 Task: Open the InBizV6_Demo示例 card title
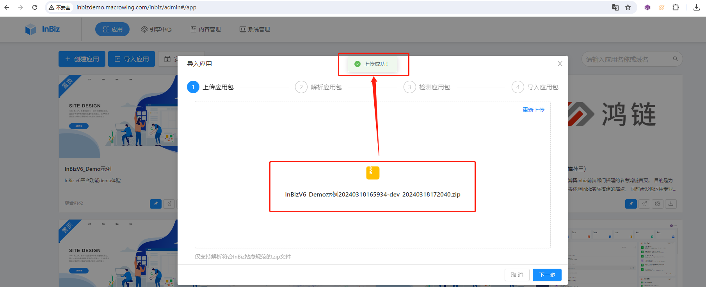pyautogui.click(x=88, y=169)
